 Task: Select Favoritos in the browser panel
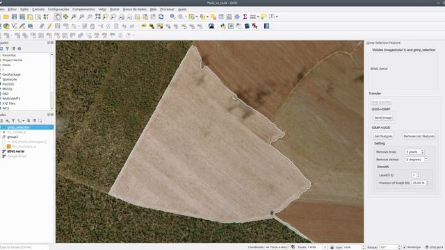9,56
